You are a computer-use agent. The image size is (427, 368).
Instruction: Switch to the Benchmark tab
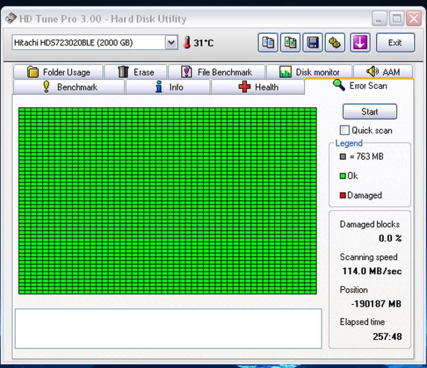click(x=69, y=87)
